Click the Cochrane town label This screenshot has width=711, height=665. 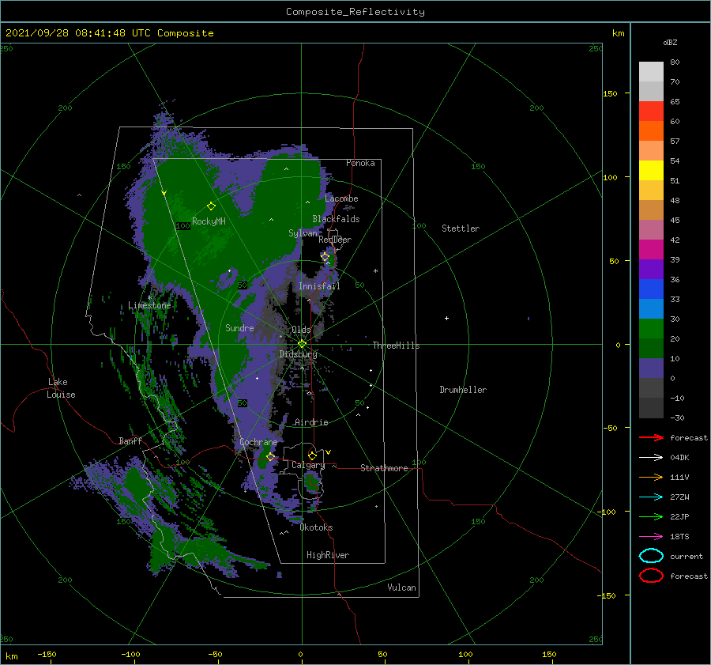pos(258,443)
